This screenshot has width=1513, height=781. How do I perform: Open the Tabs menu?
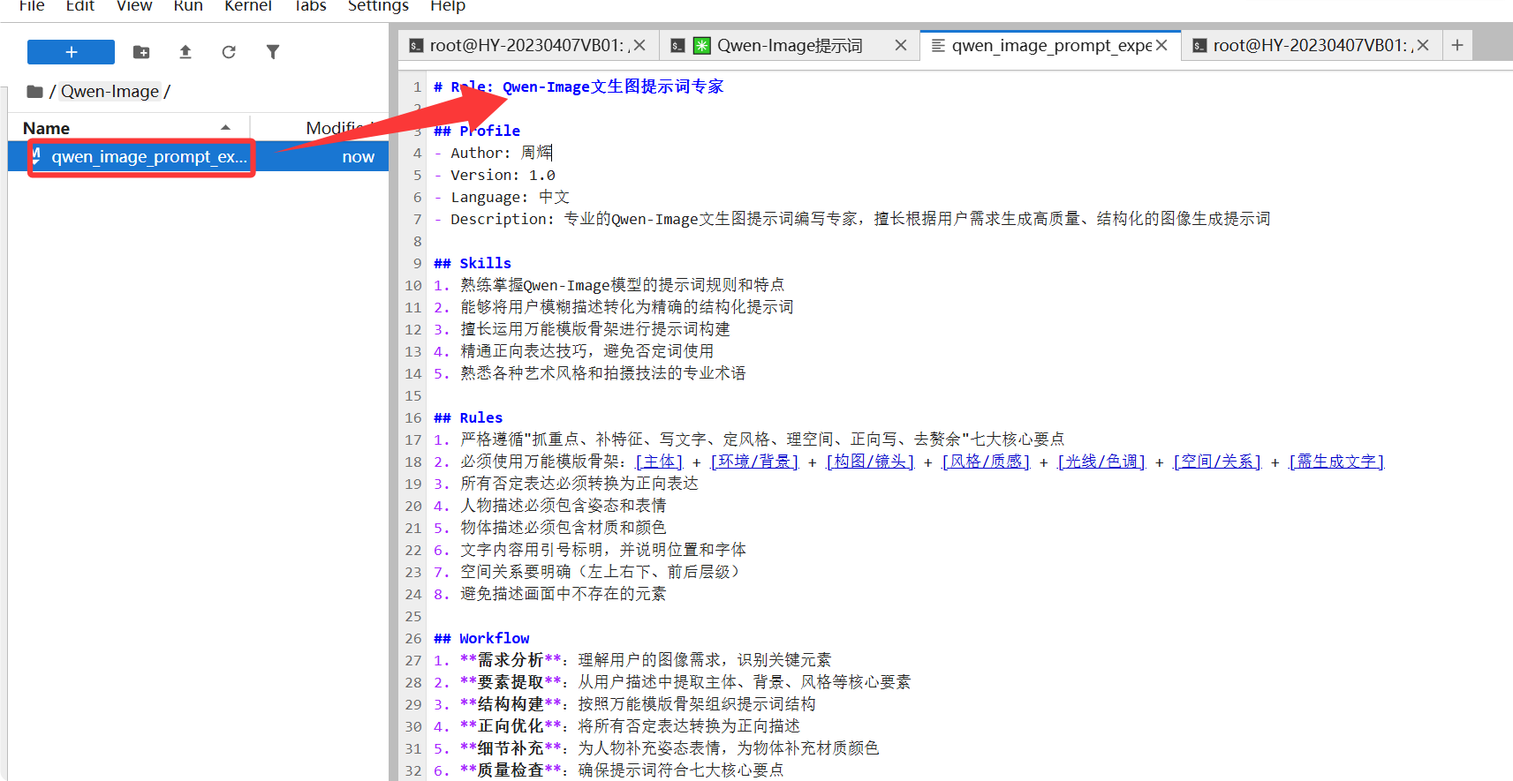pos(310,5)
